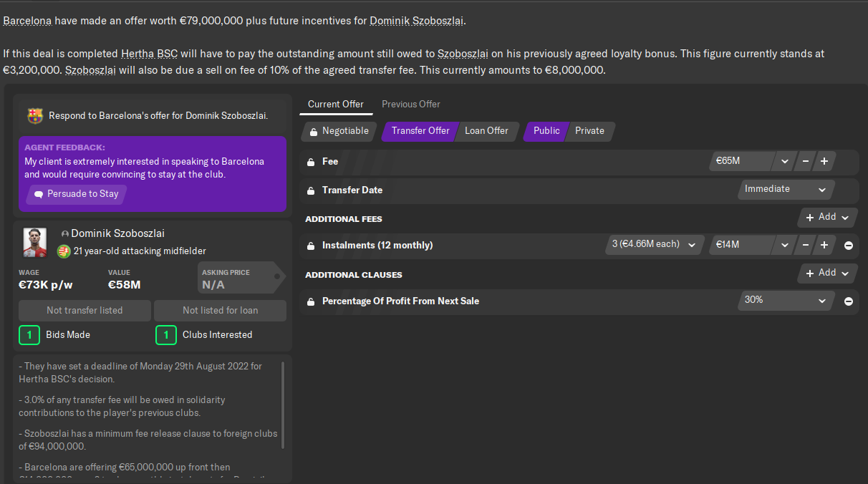Click the Additional Clauses section heading
Image resolution: width=868 pixels, height=484 pixels.
(354, 275)
